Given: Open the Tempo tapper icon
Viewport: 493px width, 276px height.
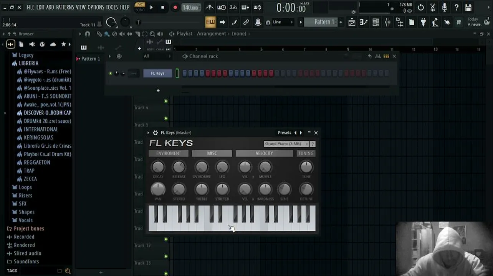Looking at the screenshot, I should [435, 22].
